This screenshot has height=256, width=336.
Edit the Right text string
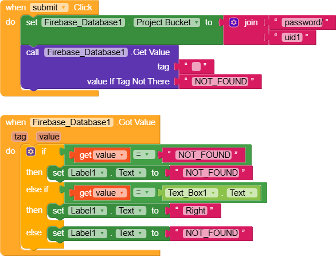tap(195, 211)
